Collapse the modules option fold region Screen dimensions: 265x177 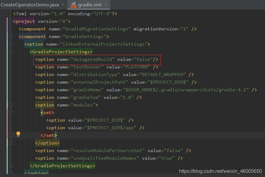coord(11,105)
